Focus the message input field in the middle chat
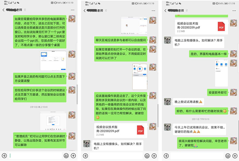Viewport: 239px width, 161px height. pyautogui.click(x=116, y=156)
